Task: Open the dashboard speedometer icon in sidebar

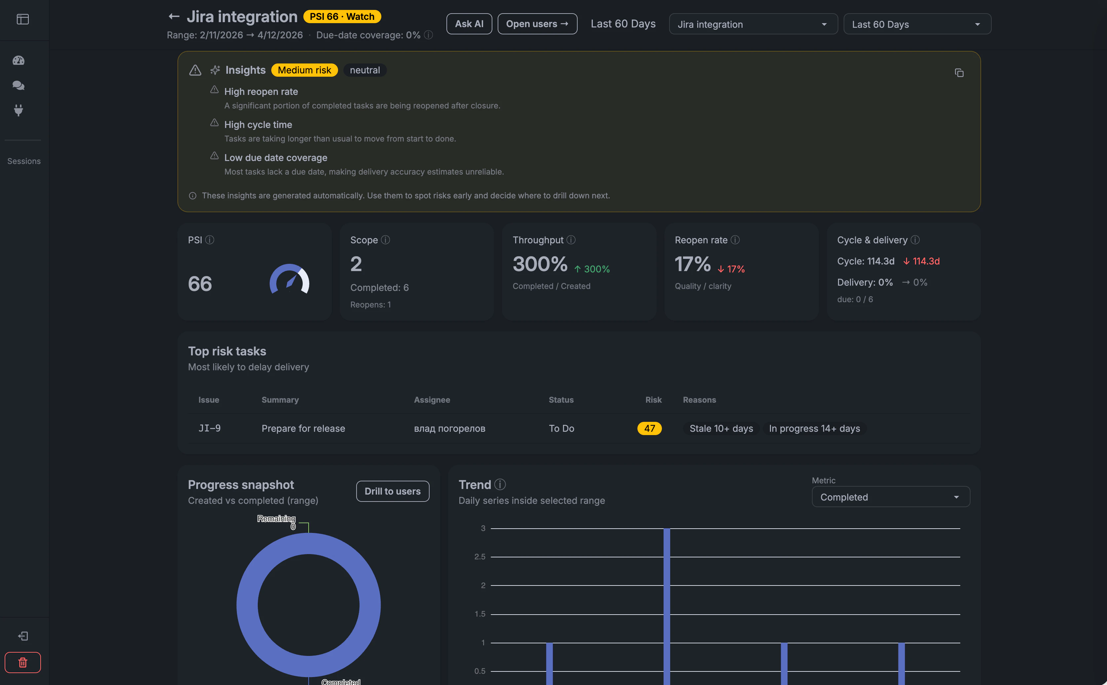Action: [18, 60]
